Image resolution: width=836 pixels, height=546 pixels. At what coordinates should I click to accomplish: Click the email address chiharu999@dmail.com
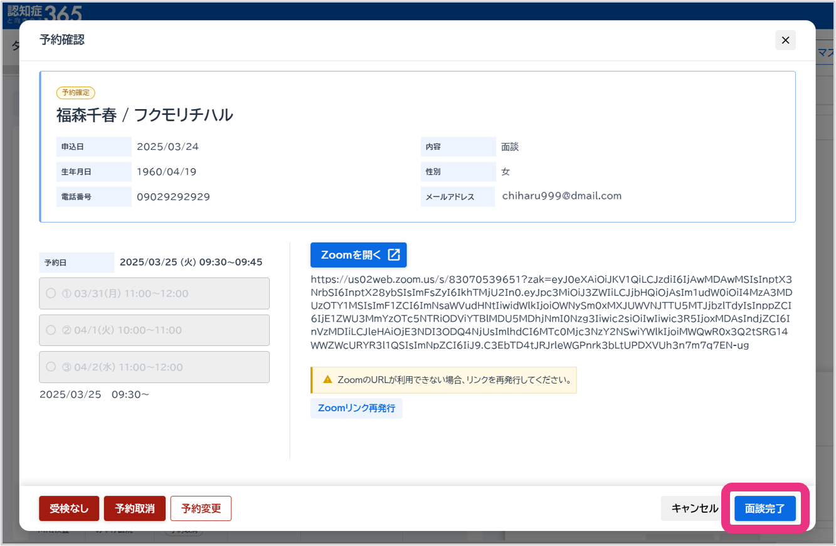click(x=561, y=196)
